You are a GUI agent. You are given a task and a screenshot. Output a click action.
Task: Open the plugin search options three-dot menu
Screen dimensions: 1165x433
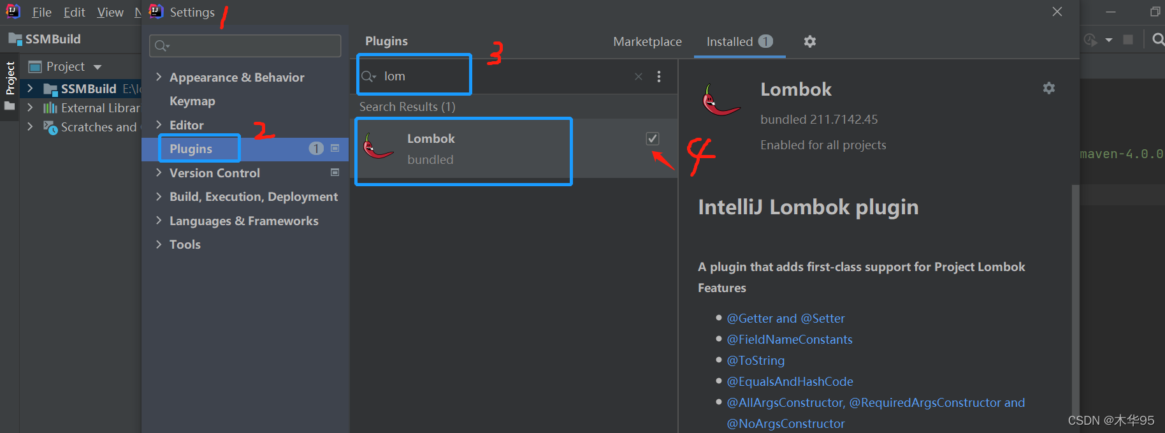[659, 77]
